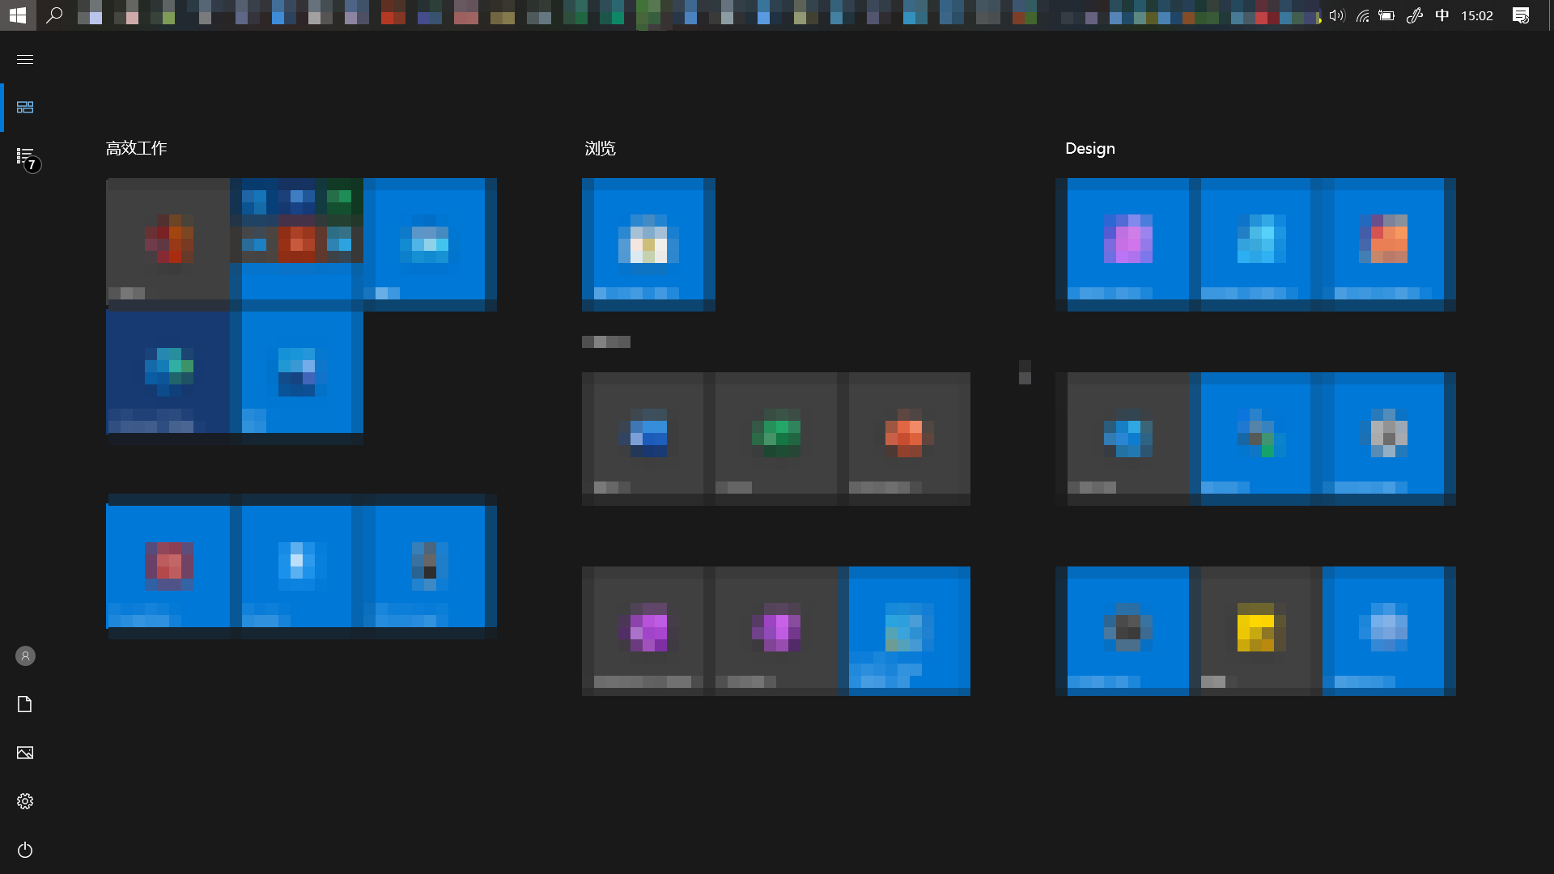
Task: Click the Design group heading
Action: point(1089,148)
